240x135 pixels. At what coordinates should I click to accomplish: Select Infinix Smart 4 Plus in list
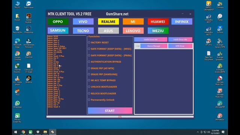[56, 72]
